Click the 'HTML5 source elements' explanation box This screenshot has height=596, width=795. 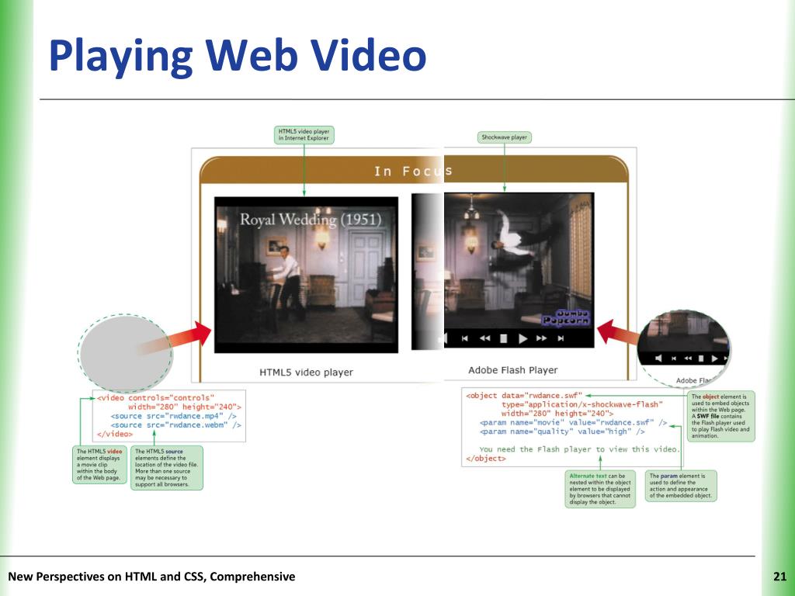click(167, 468)
